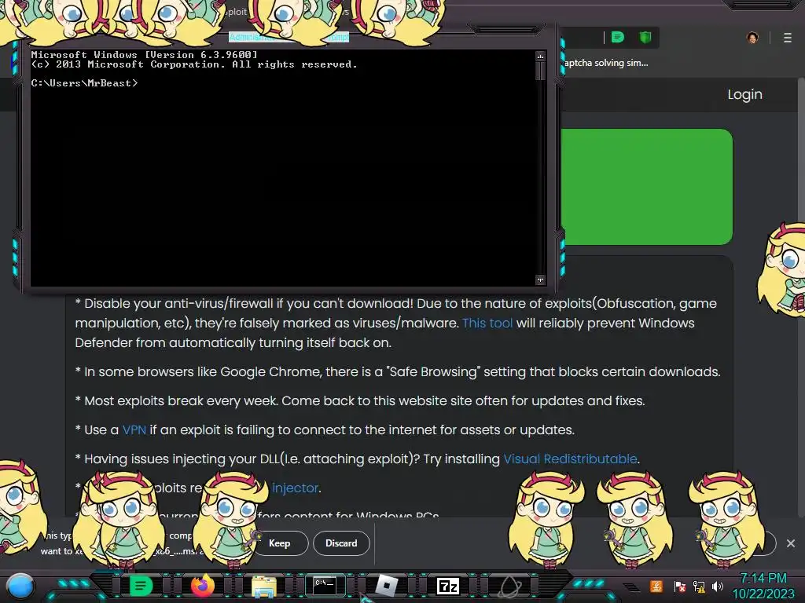Close the download warning bar

click(x=791, y=543)
